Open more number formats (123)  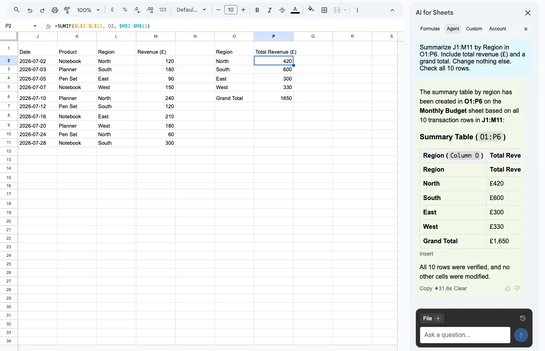[163, 10]
